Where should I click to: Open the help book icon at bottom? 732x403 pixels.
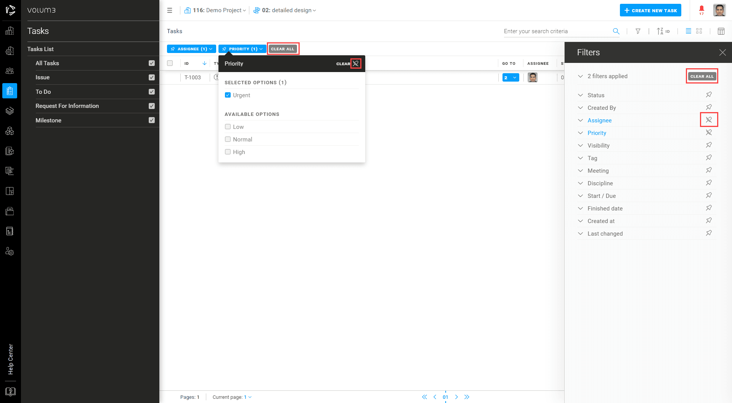pyautogui.click(x=10, y=392)
